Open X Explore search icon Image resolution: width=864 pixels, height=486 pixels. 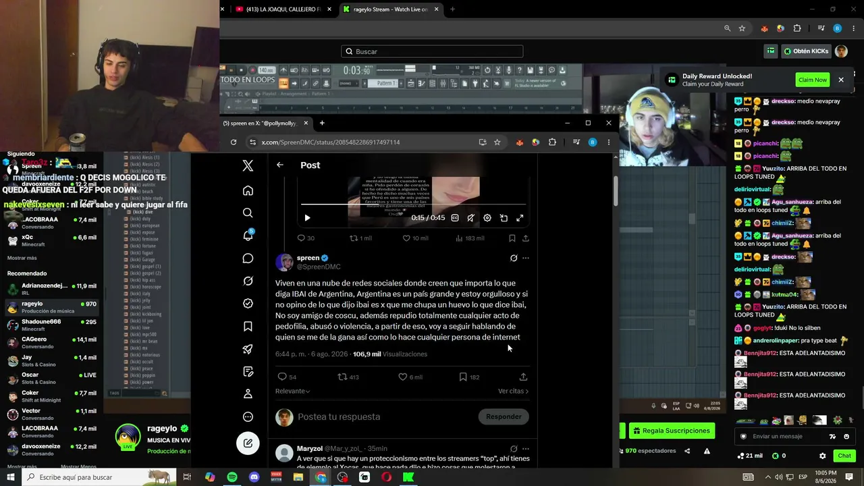coord(248,213)
